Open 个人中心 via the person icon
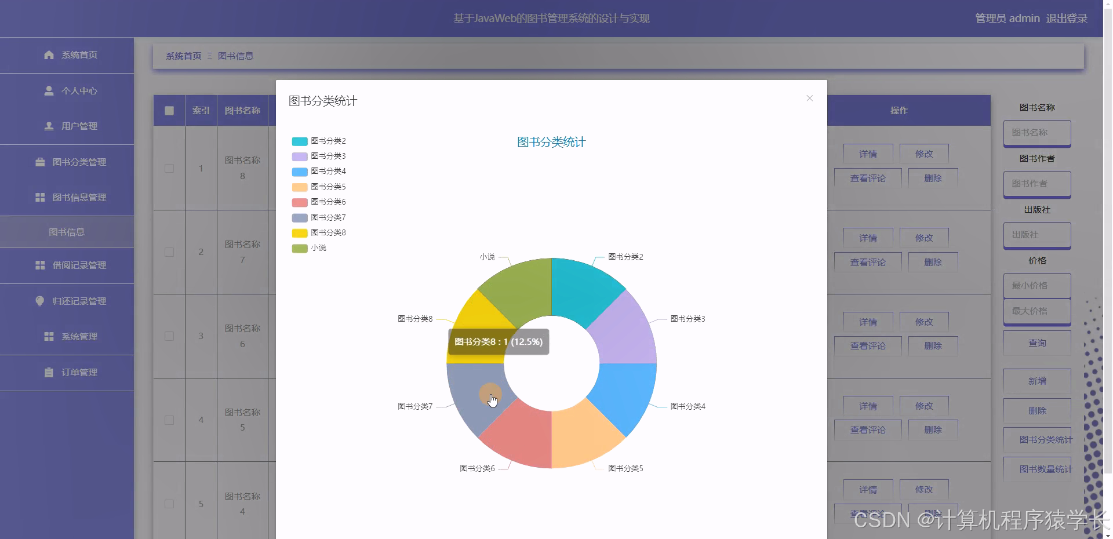The width and height of the screenshot is (1113, 539). pos(48,90)
